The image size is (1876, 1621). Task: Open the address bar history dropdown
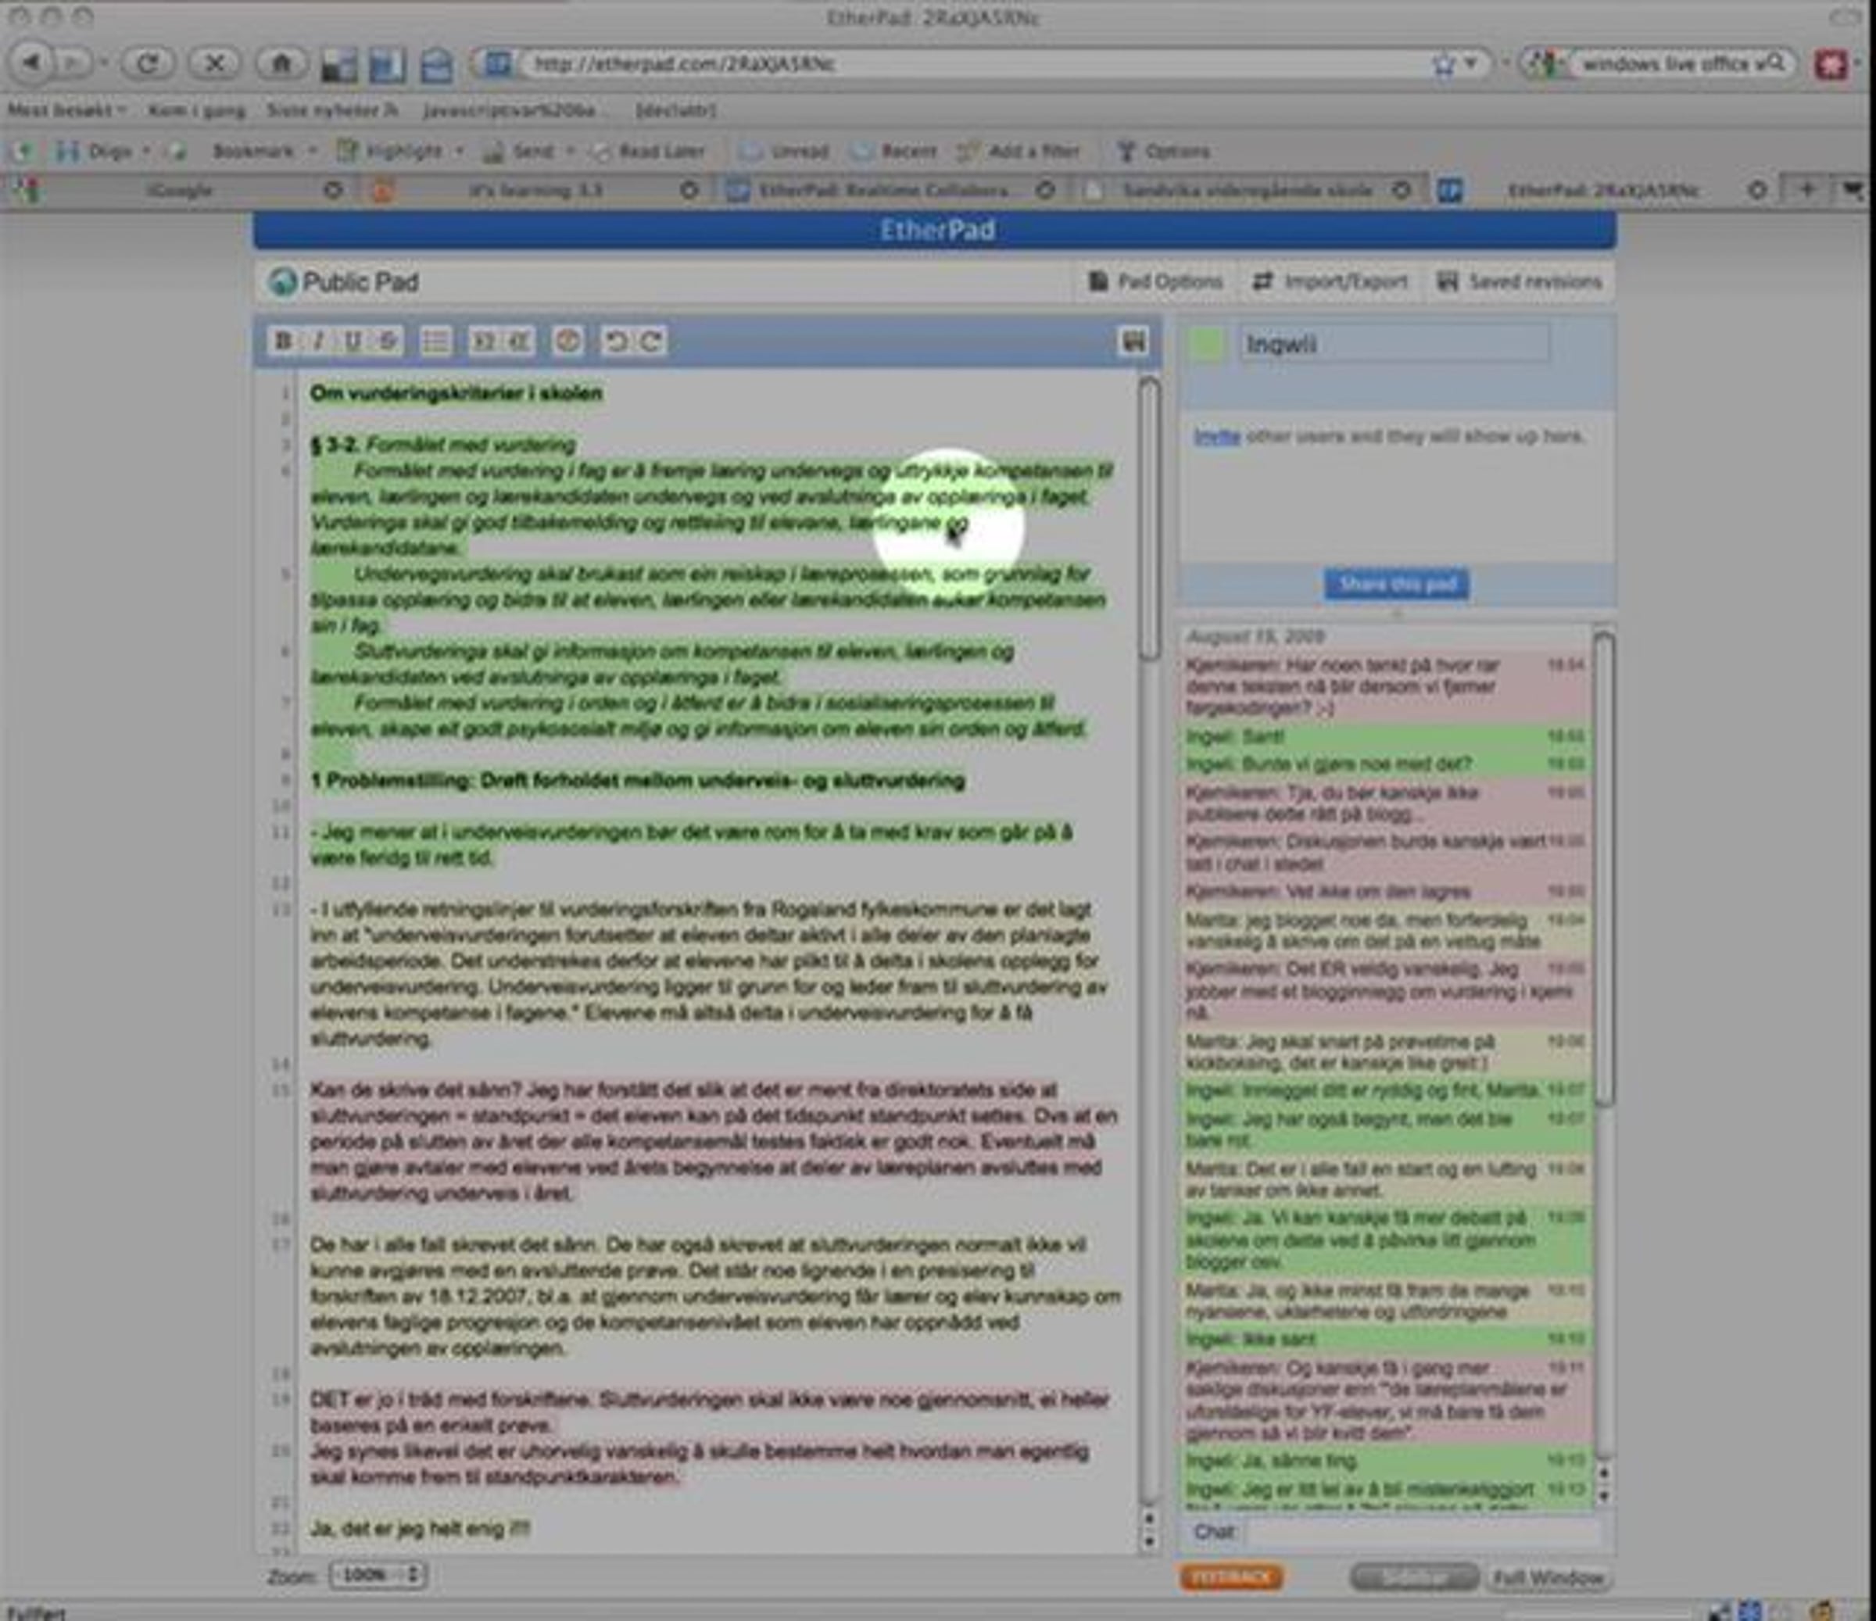pyautogui.click(x=1470, y=64)
